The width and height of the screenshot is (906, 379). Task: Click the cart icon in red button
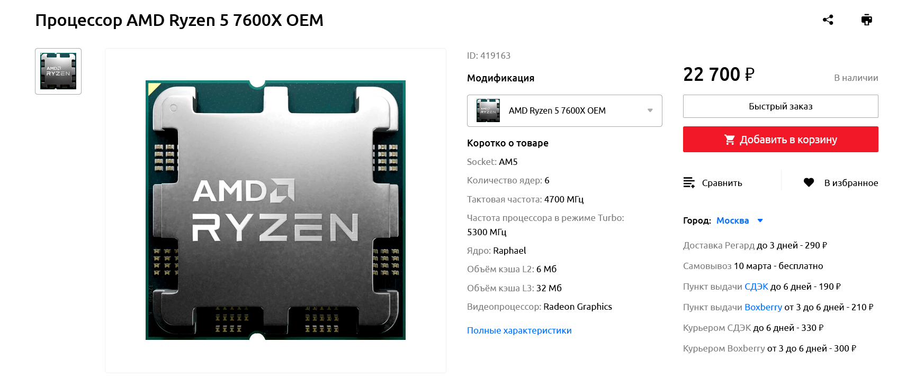[x=730, y=140]
